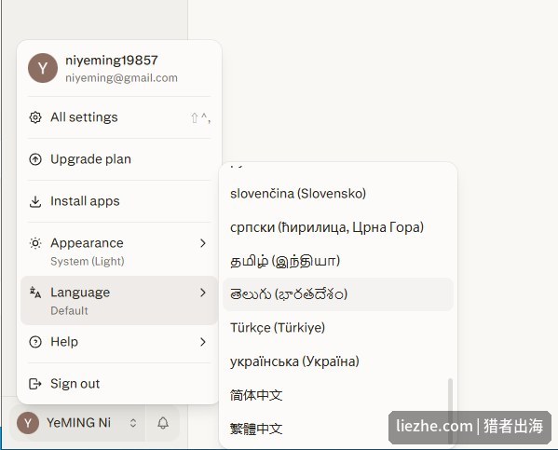Select slovenčina (Slovensko) language
558x450 pixels.
338,194
